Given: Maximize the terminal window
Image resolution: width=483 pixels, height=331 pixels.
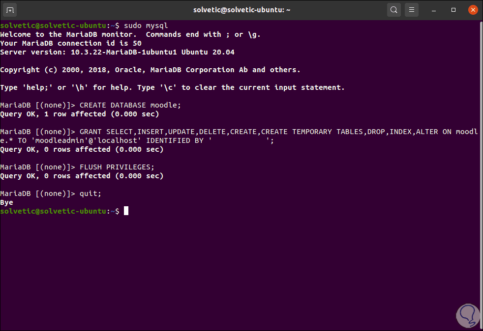Looking at the screenshot, I should 453,9.
